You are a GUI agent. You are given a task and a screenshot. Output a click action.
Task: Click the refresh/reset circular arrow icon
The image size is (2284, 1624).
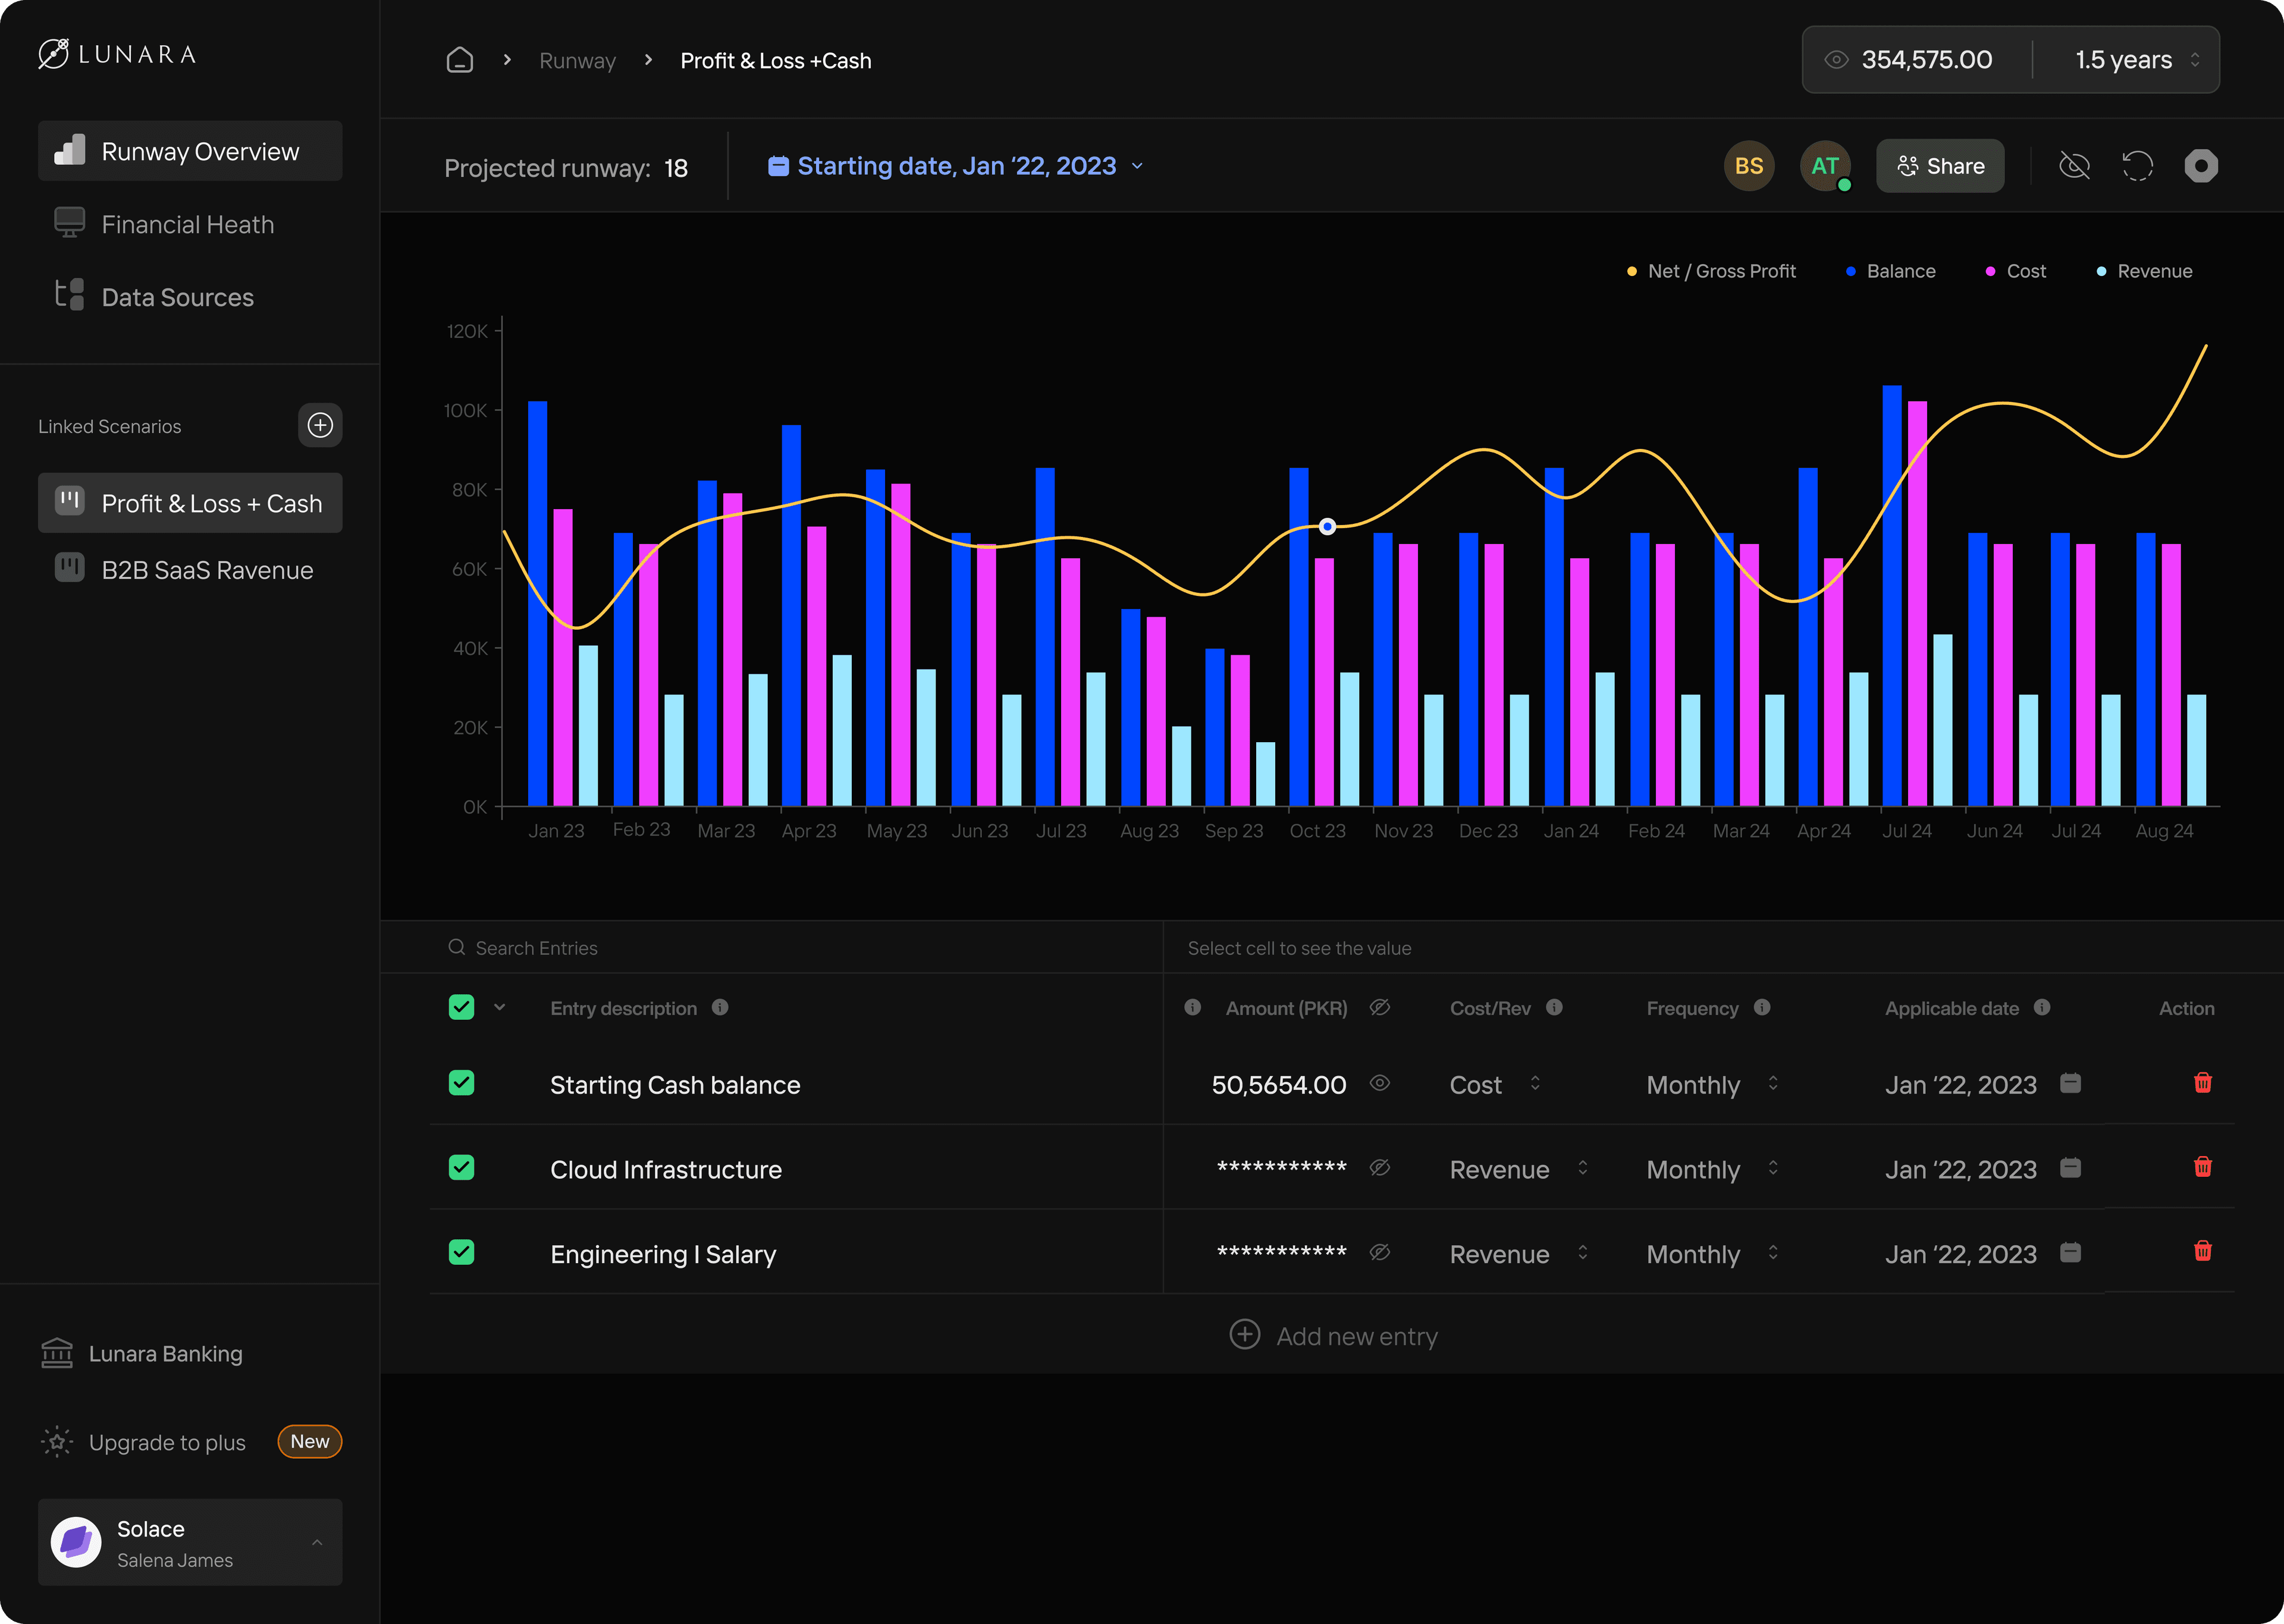(2137, 166)
